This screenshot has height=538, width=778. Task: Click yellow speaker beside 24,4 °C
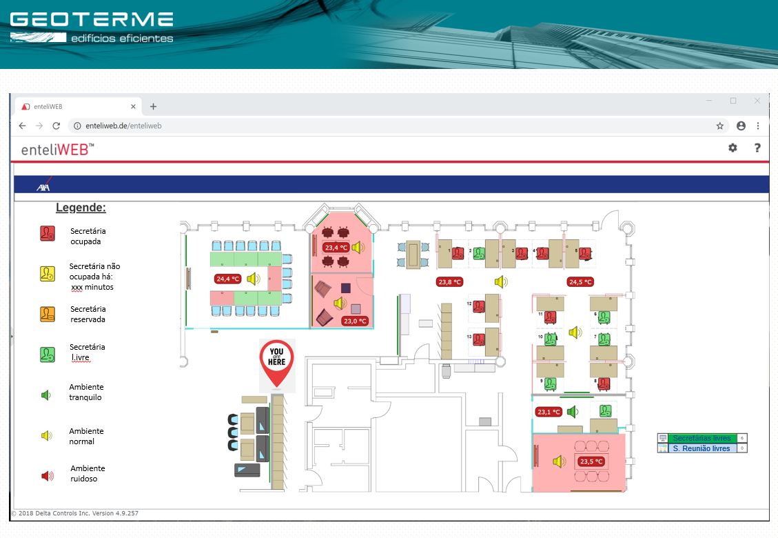point(253,279)
